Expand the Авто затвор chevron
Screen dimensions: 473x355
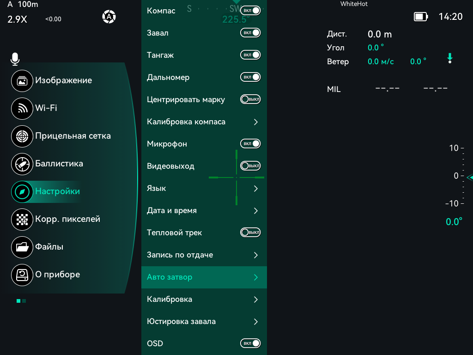256,277
